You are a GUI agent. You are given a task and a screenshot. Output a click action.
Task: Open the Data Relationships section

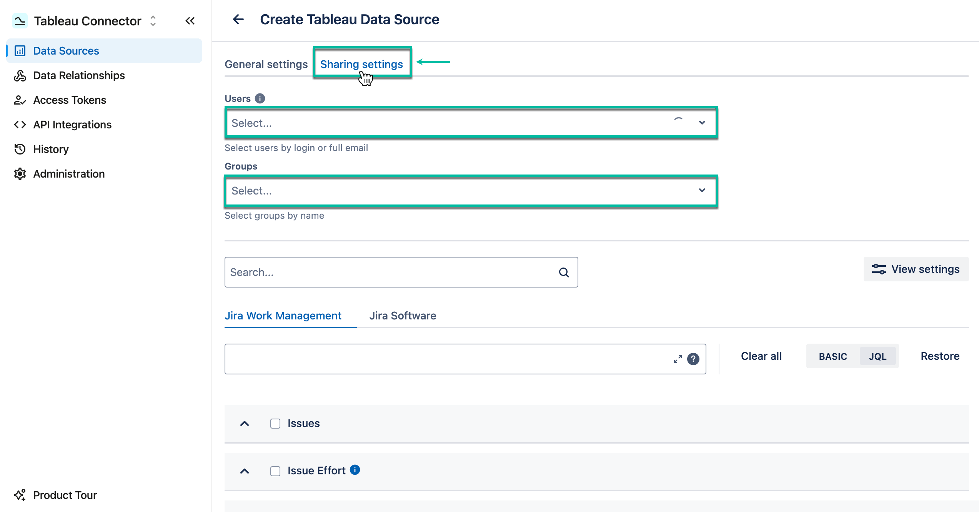pyautogui.click(x=78, y=75)
